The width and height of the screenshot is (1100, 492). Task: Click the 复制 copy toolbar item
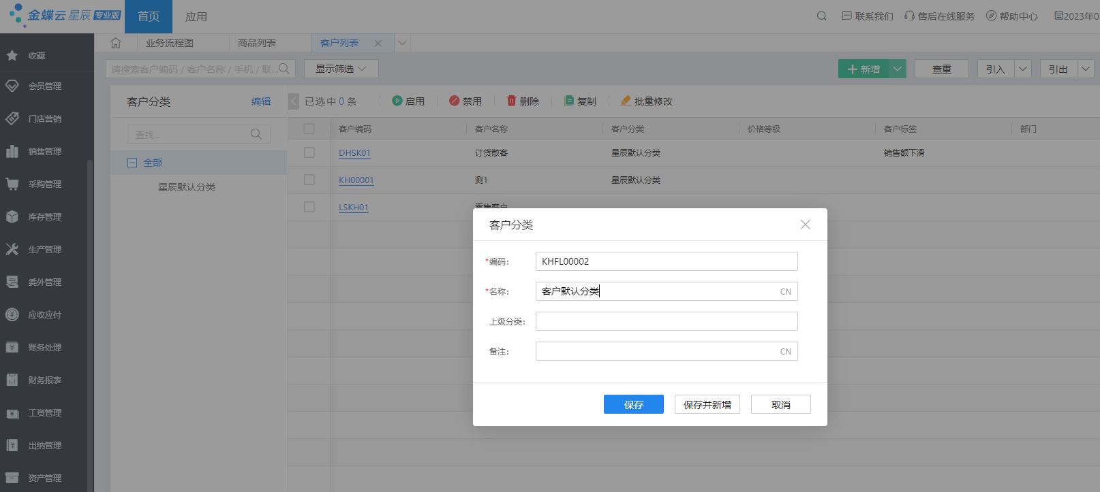click(580, 101)
